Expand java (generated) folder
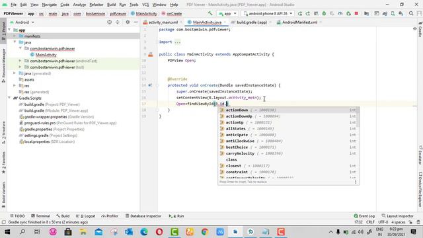This screenshot has height=238, width=423. point(15,73)
